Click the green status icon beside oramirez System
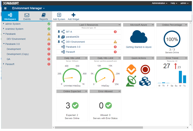The width and height of the screenshot is (193, 131). coord(49,29)
